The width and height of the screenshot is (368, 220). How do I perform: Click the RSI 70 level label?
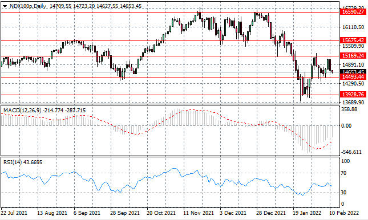click(343, 173)
